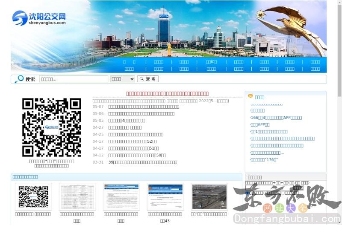Viewport: 342px width, 225px height.
Task: Click the search button with magnifier icon
Action: 148,79
